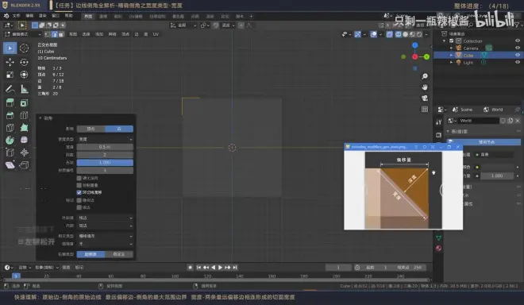Select the Rotate tool icon
This screenshot has width=524, height=305.
(x=24, y=62)
